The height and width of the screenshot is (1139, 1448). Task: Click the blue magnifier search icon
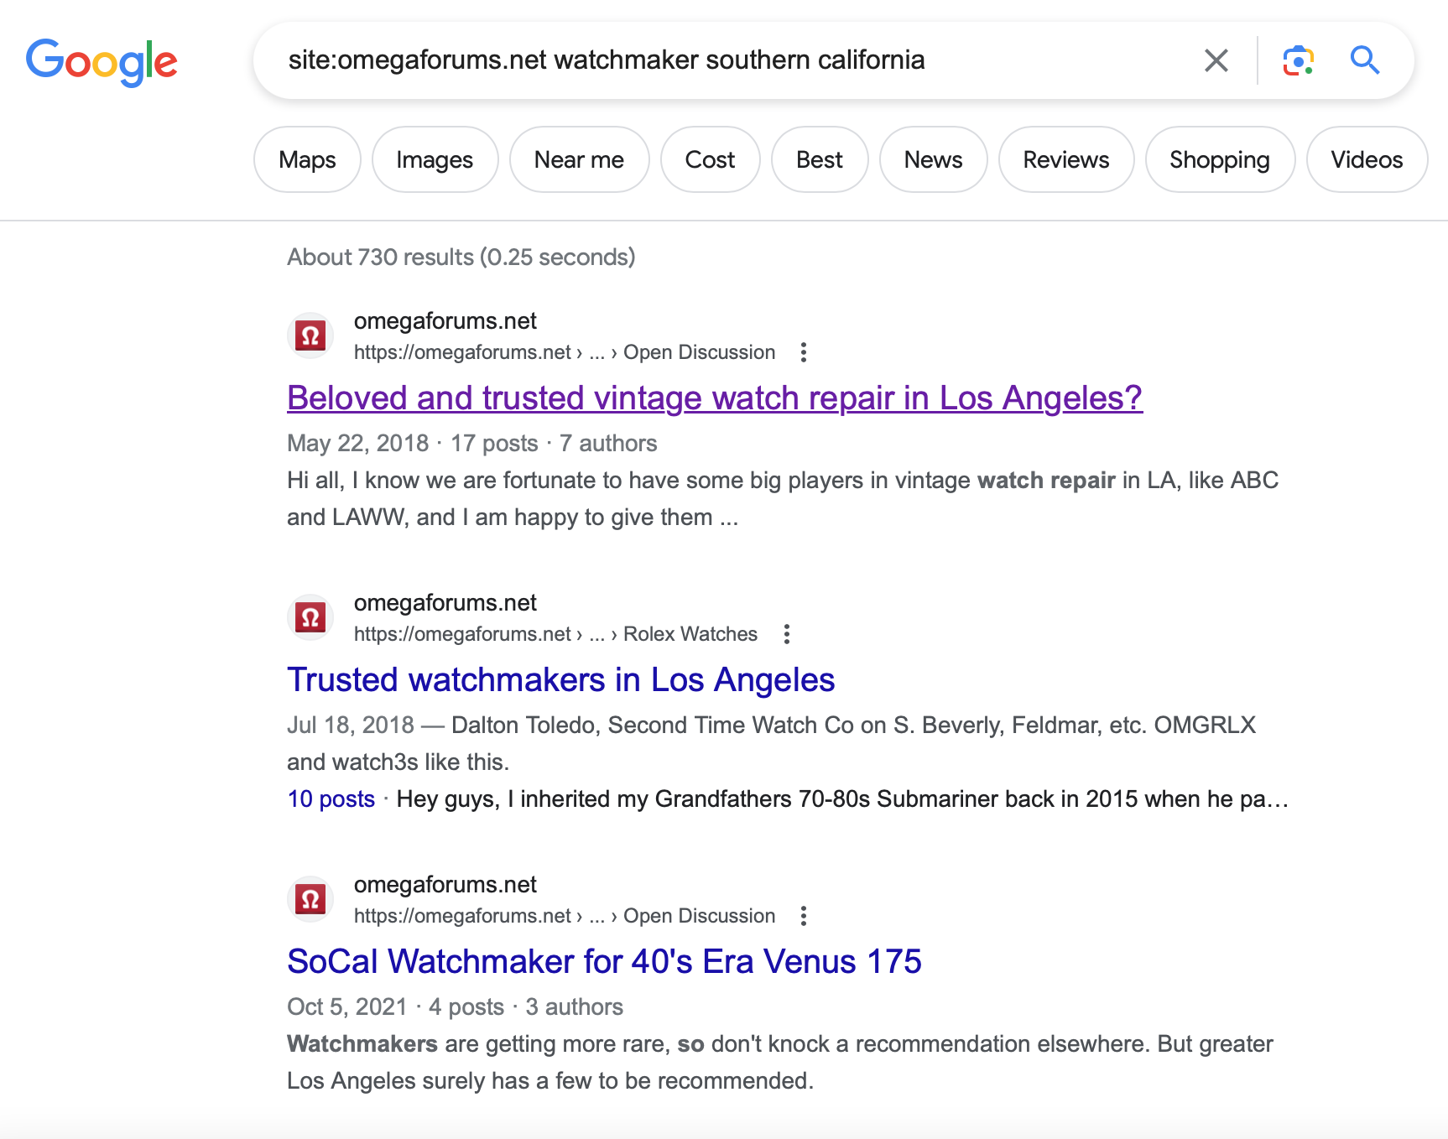coord(1364,60)
